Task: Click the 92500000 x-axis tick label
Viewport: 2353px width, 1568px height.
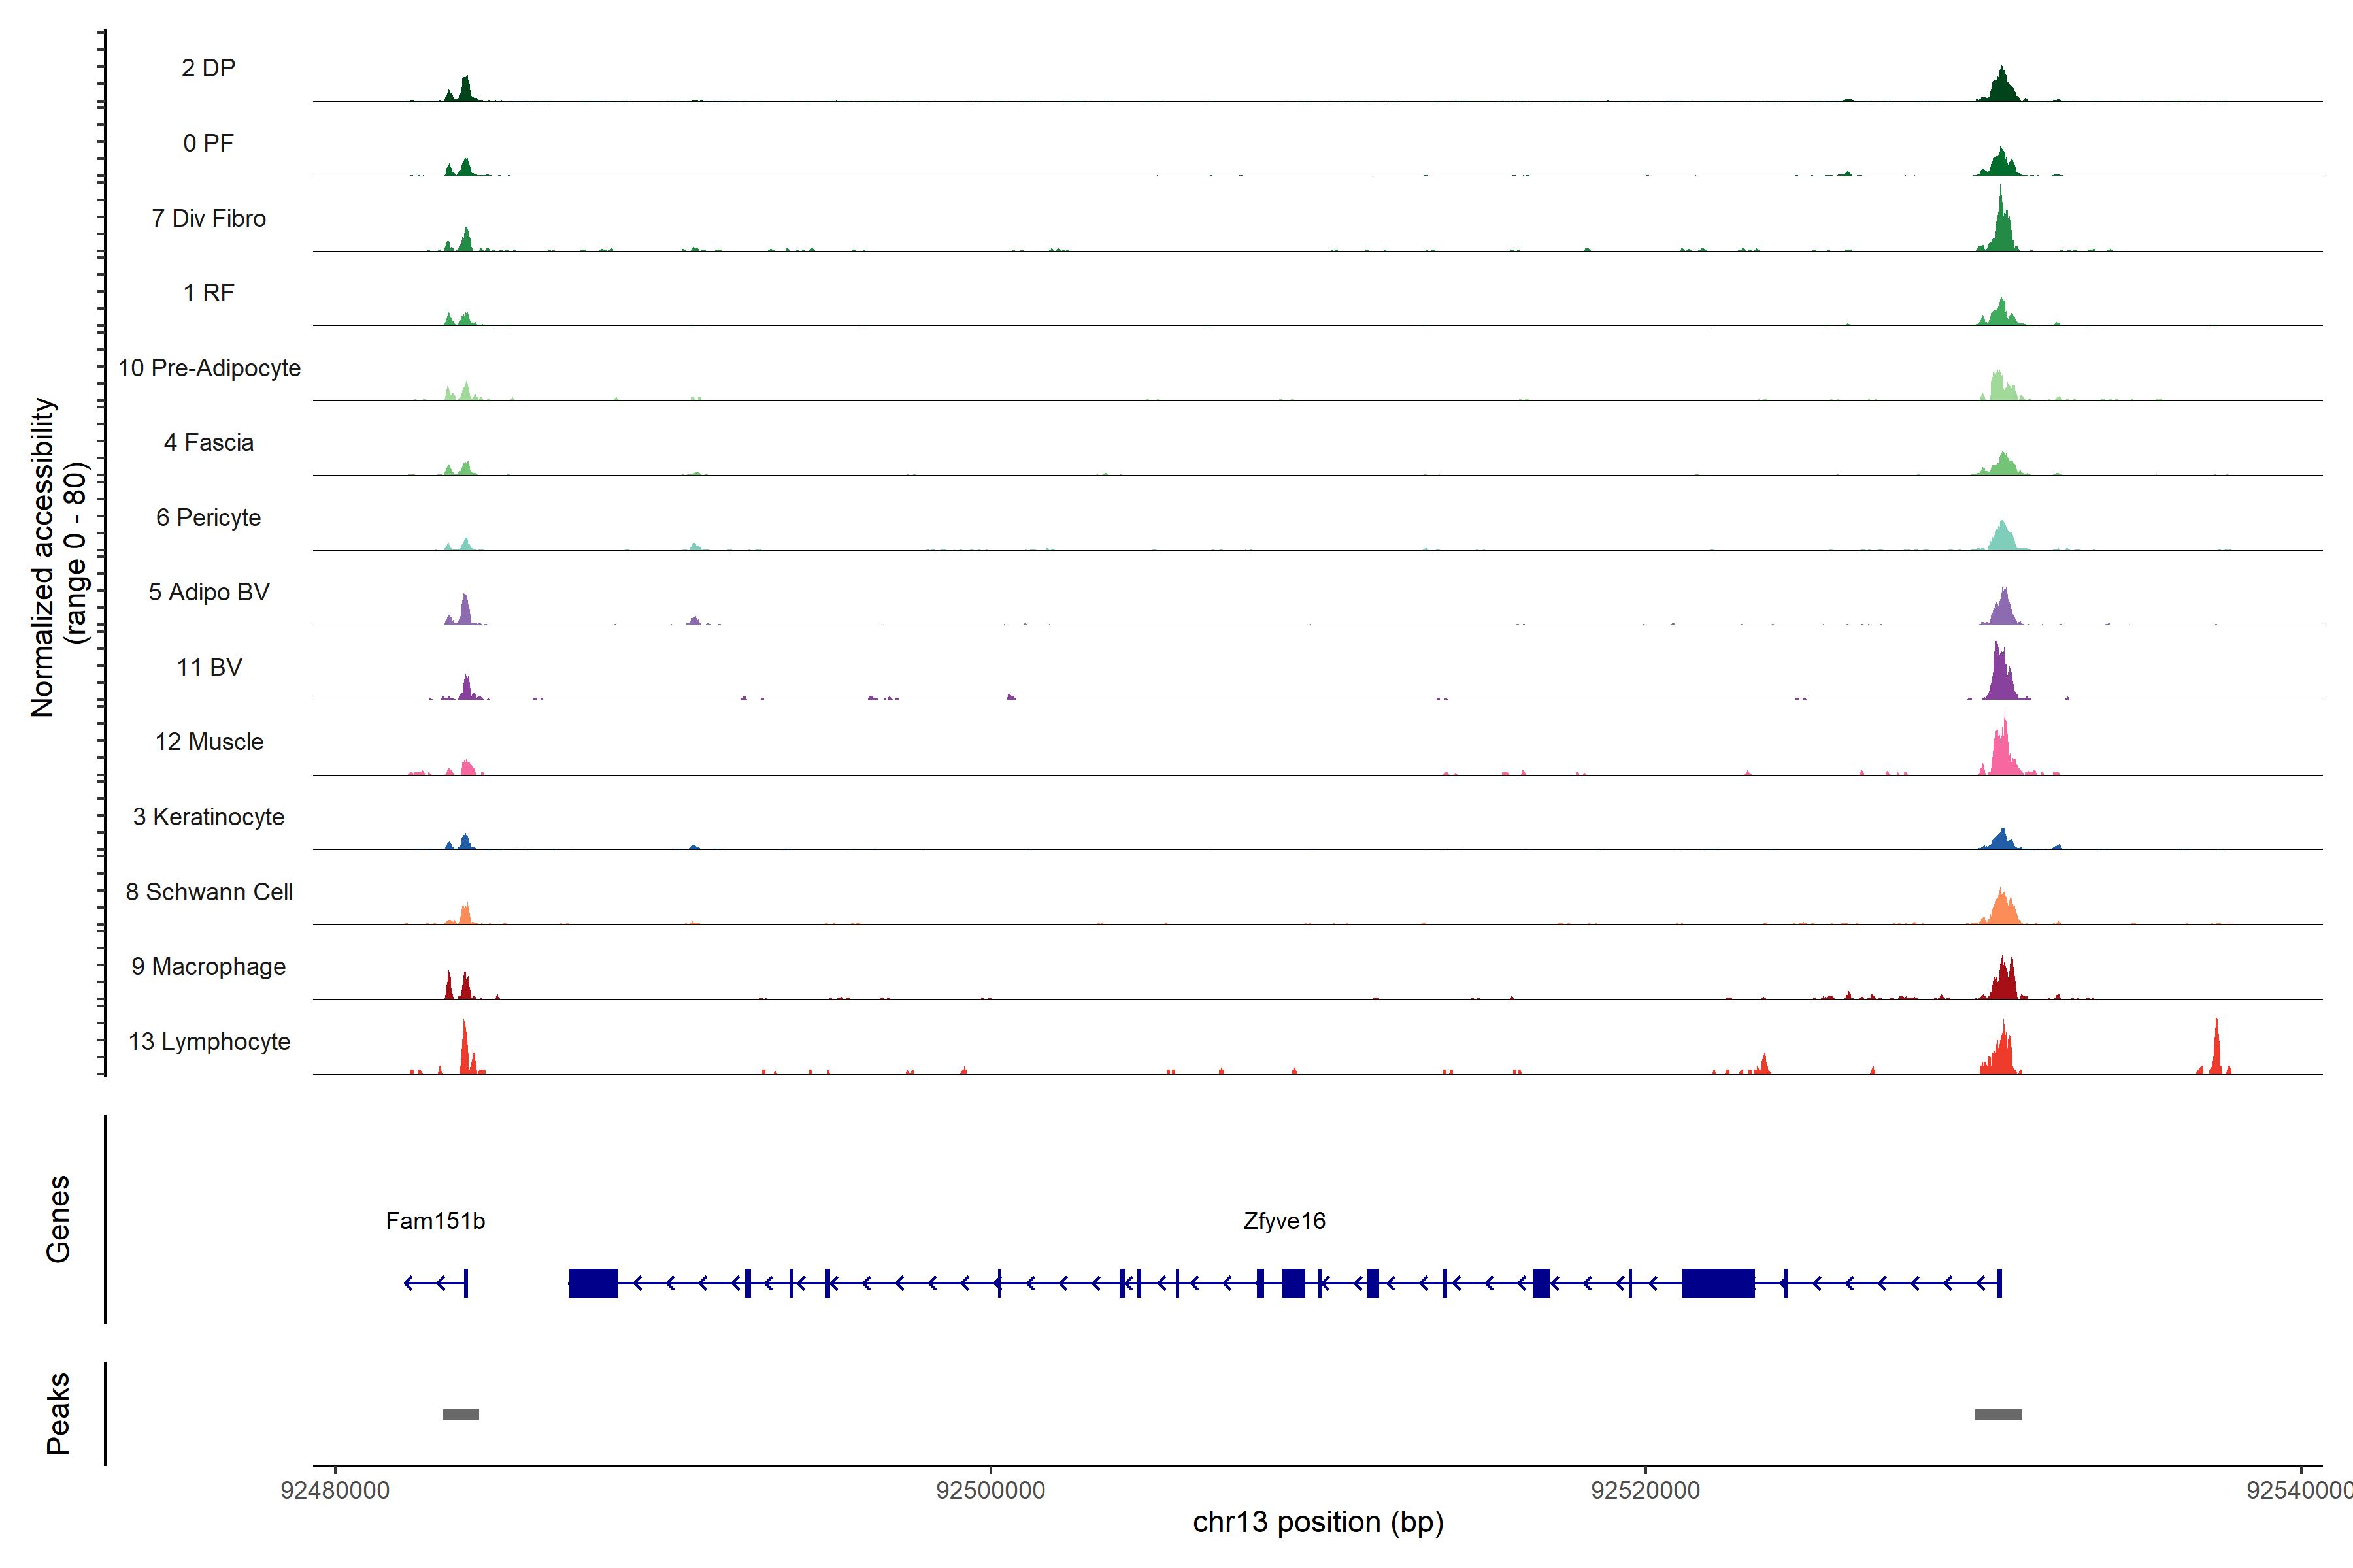Action: (x=990, y=1490)
